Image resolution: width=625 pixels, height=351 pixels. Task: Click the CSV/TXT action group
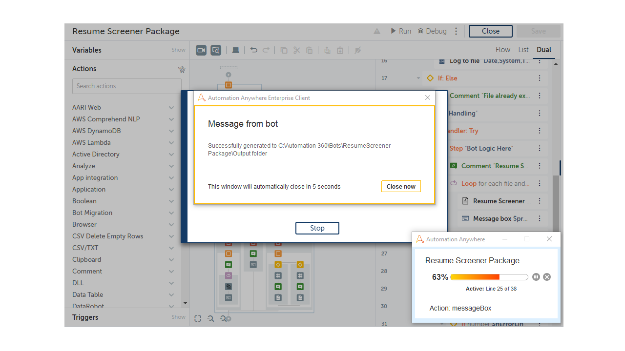click(x=123, y=248)
